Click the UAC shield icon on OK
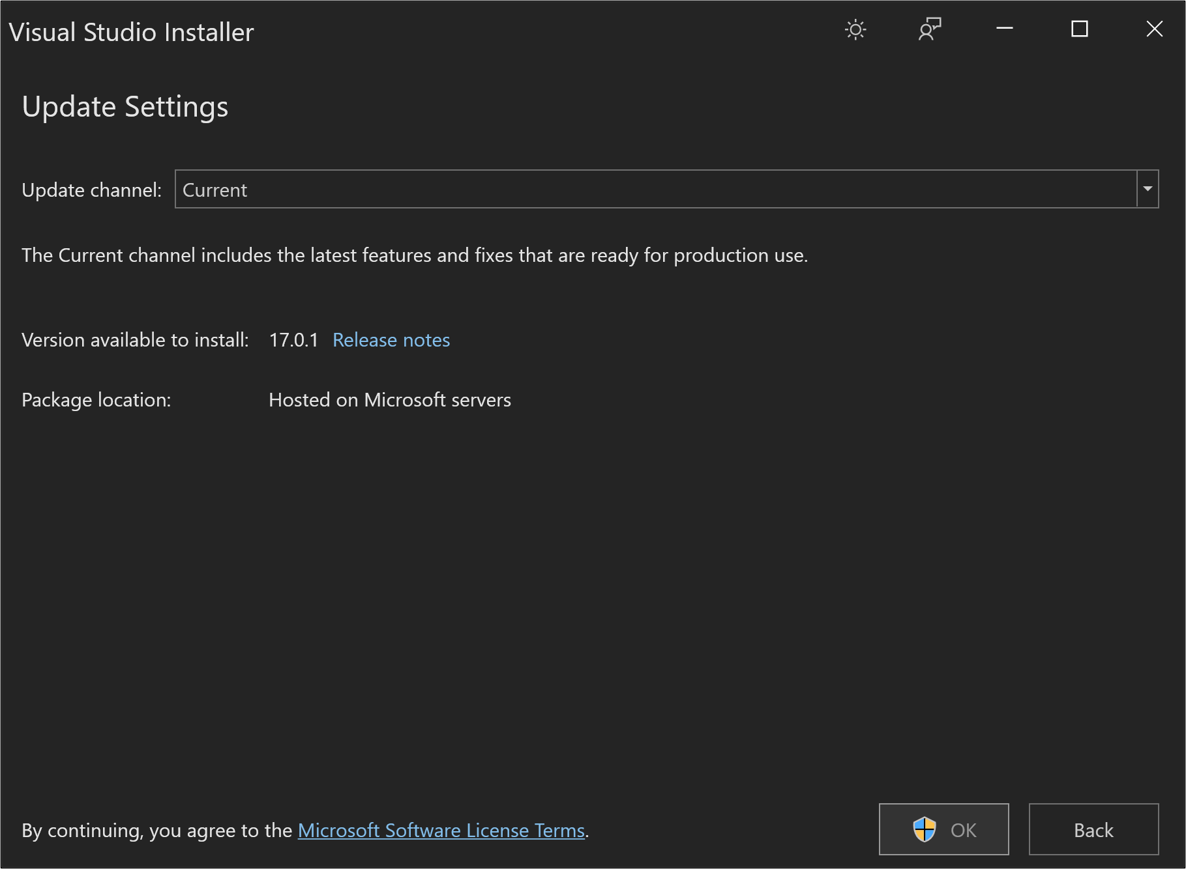1186x869 pixels. click(924, 830)
